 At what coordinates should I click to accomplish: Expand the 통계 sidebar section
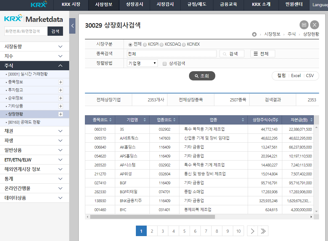(35, 179)
